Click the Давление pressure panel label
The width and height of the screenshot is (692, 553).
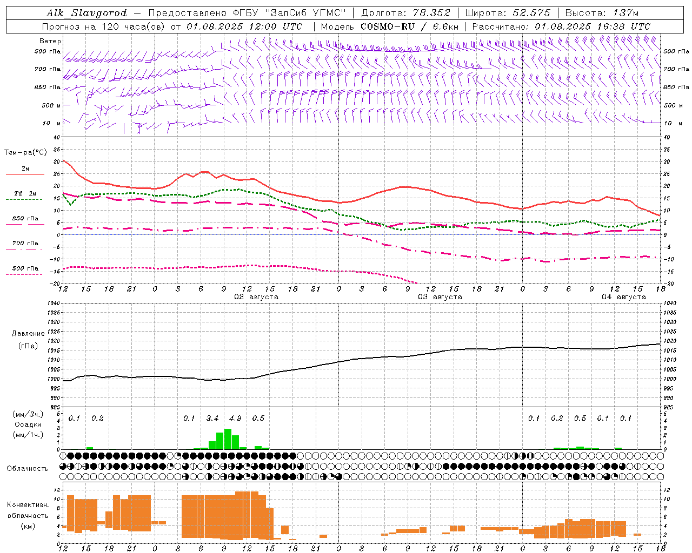pos(28,334)
